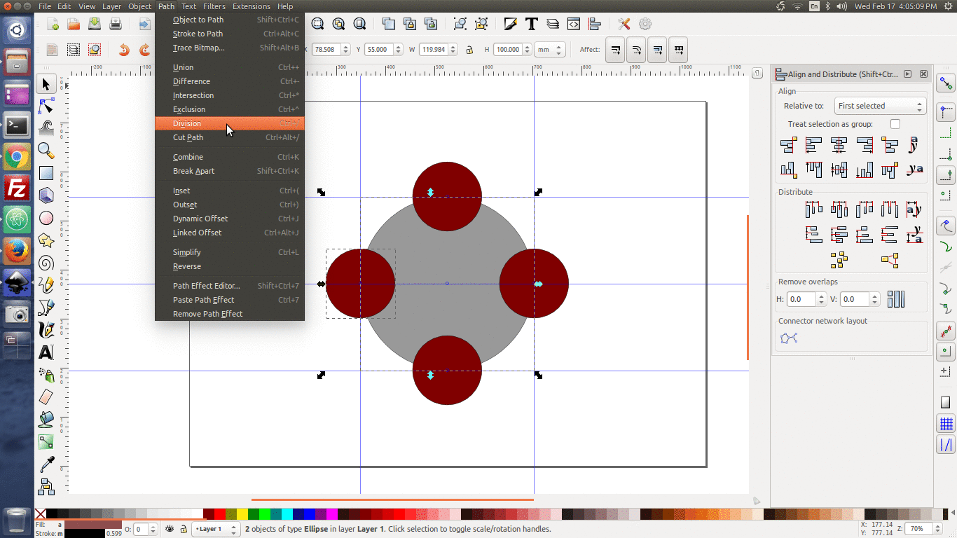Open the Layer 1 selector dropdown

pos(216,529)
